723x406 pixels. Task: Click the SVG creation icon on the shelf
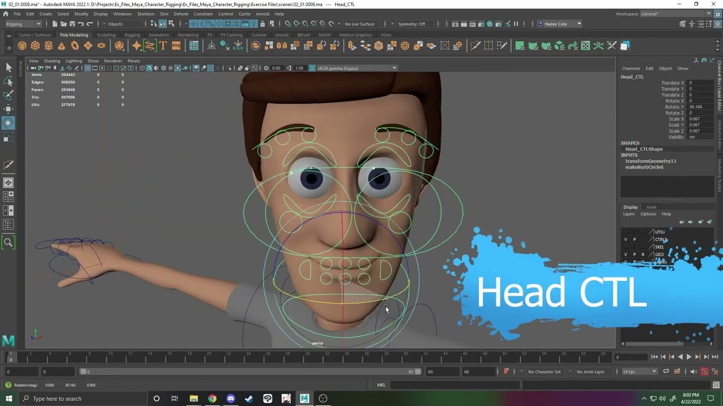click(x=175, y=46)
